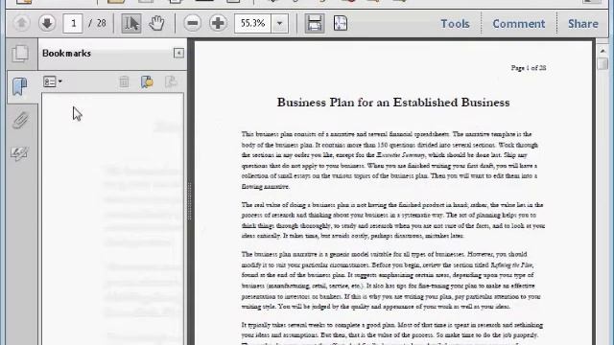Click the '/ 28' total pages label
The width and height of the screenshot is (614, 345).
(97, 23)
